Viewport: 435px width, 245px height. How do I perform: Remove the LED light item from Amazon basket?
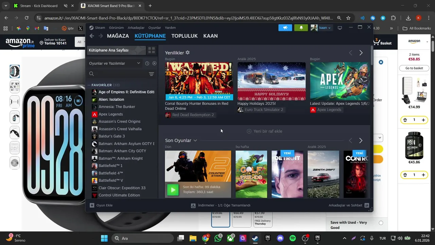coord(405,120)
